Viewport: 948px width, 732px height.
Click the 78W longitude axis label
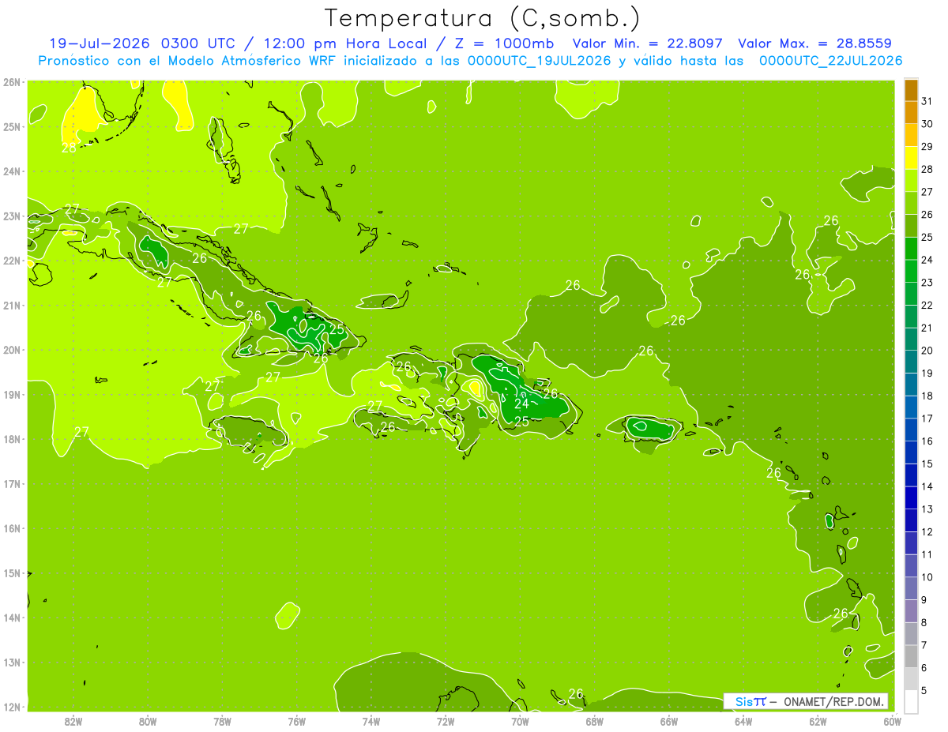pos(222,721)
